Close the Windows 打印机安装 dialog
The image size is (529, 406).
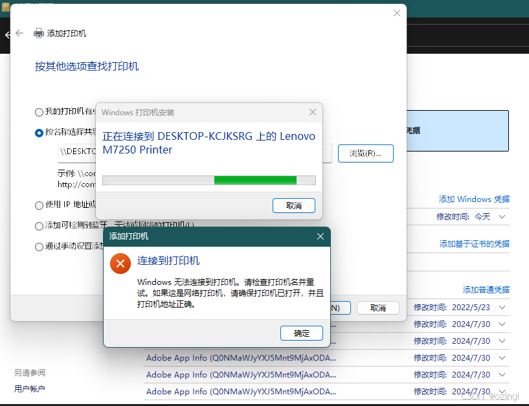pyautogui.click(x=313, y=112)
